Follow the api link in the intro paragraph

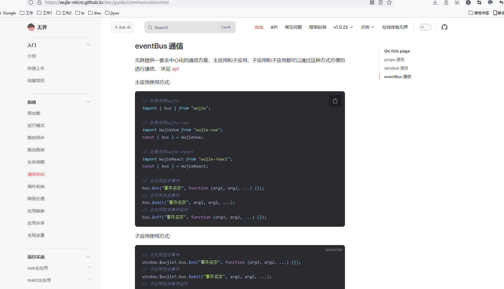[175, 69]
